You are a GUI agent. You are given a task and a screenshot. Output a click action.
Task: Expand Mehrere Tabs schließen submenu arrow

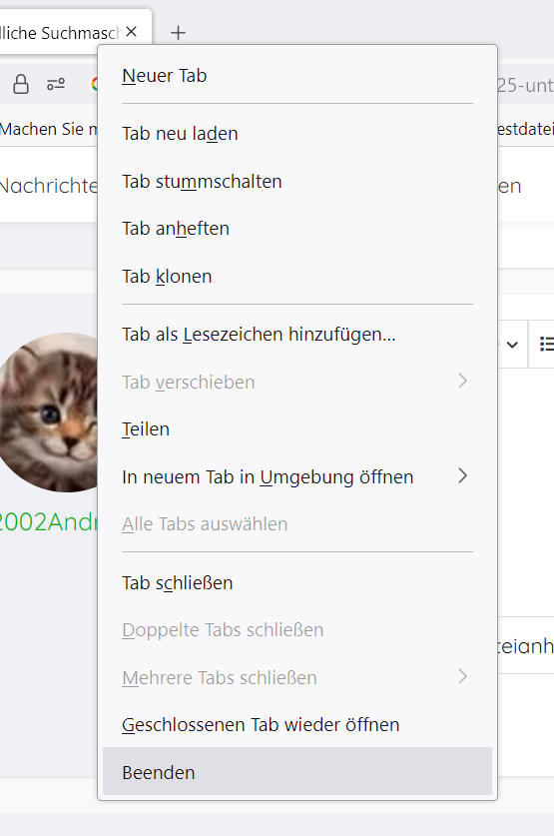point(462,677)
